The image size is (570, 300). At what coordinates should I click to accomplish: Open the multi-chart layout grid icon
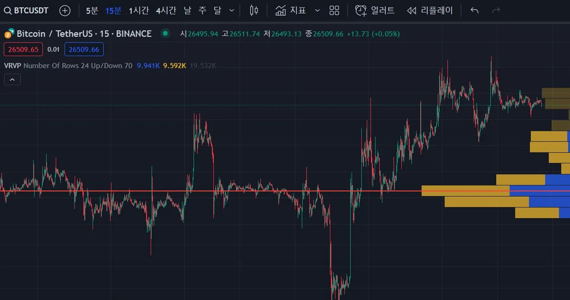click(x=334, y=10)
